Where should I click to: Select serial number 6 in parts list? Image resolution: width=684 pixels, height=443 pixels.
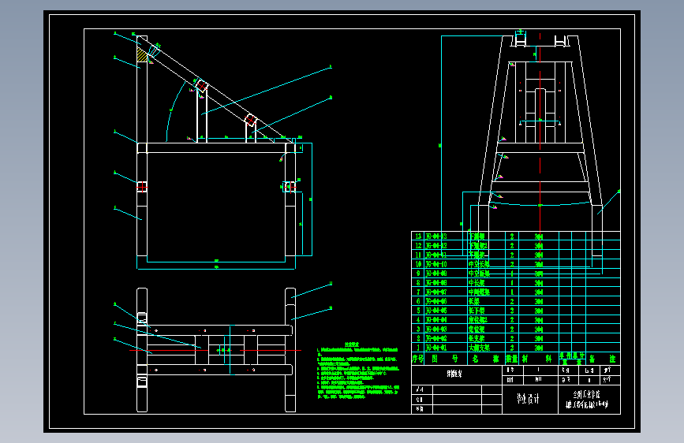coord(418,301)
